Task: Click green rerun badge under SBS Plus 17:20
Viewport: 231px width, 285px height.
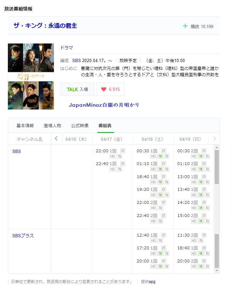Action: point(160,254)
